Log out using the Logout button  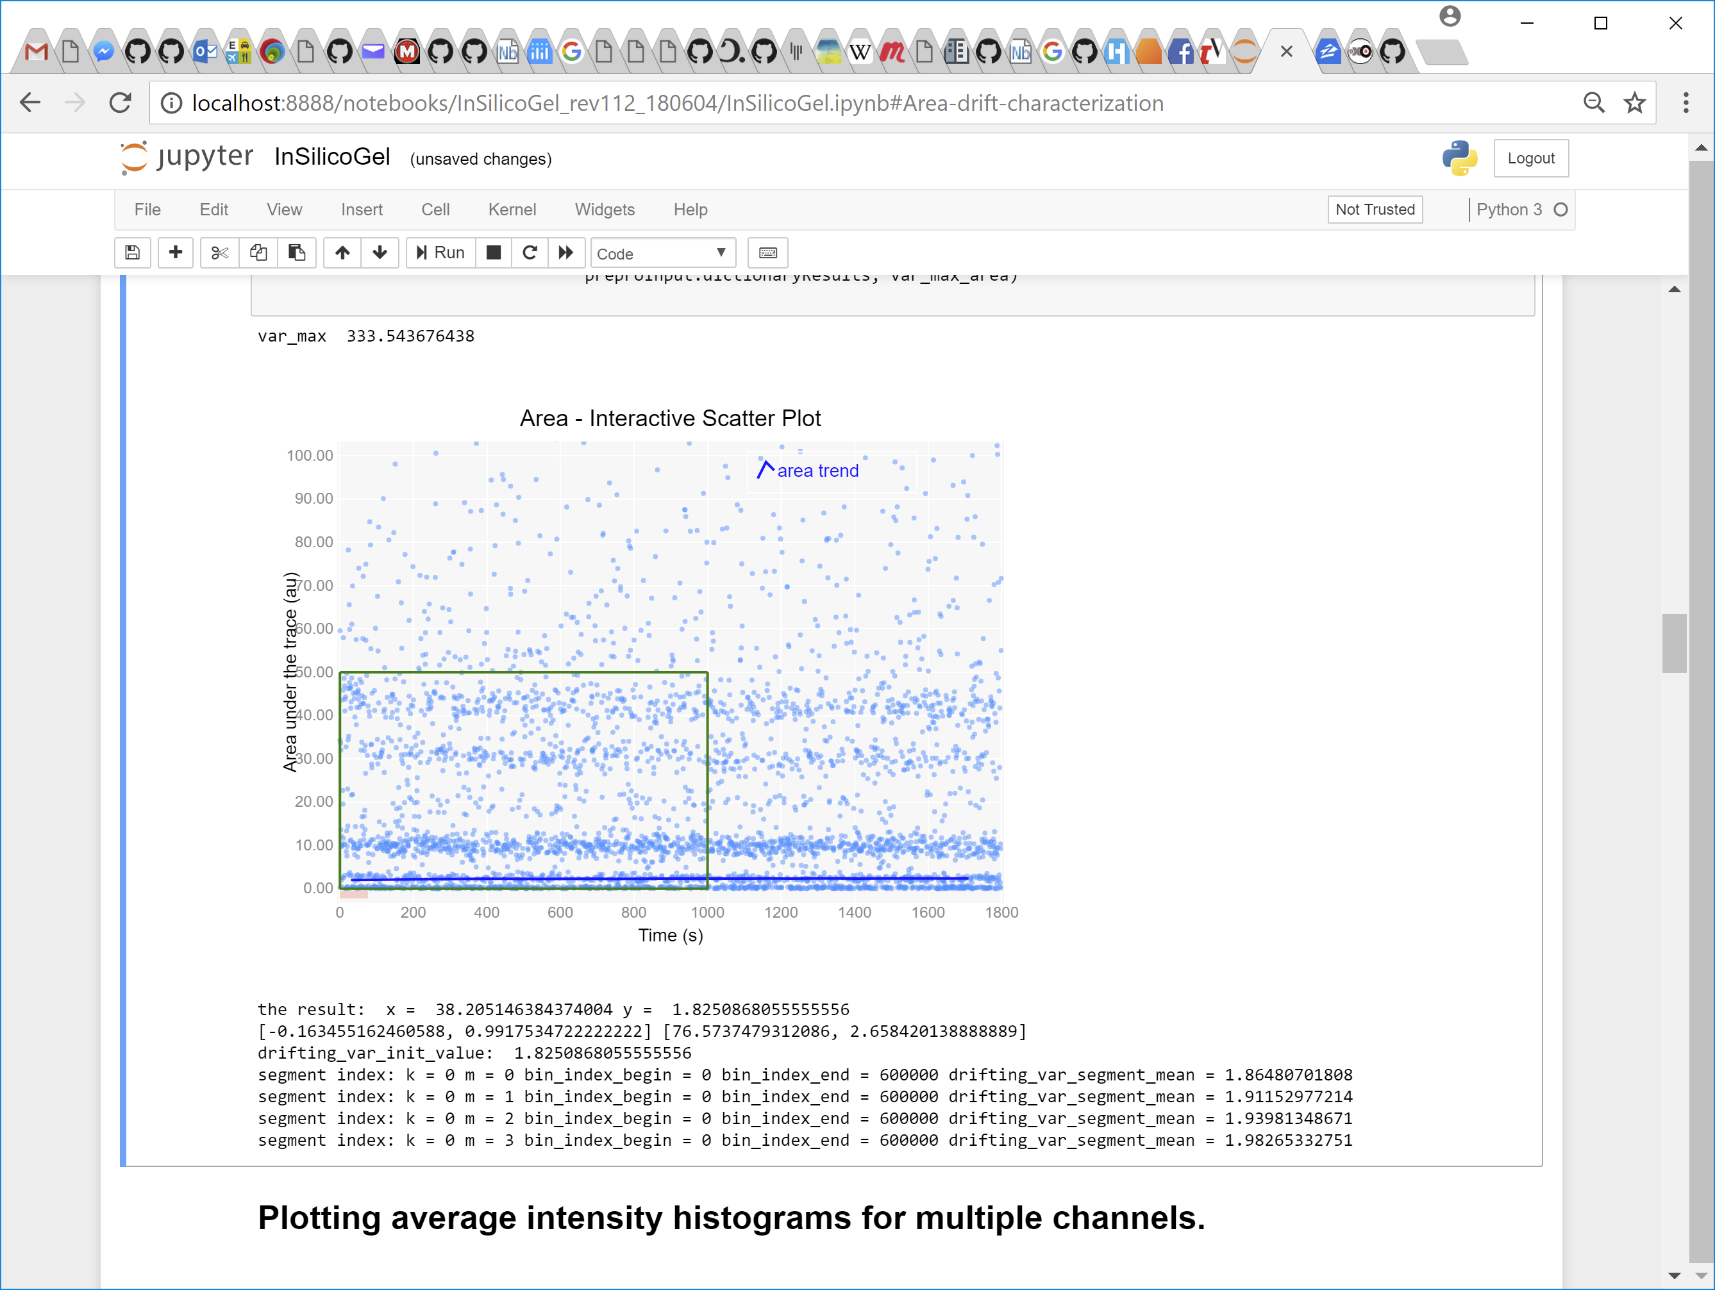(x=1531, y=158)
